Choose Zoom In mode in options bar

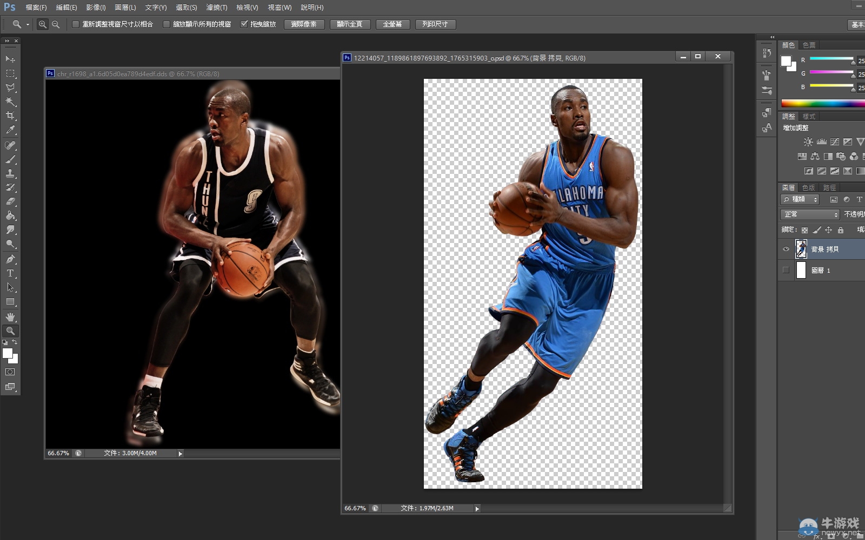point(42,24)
